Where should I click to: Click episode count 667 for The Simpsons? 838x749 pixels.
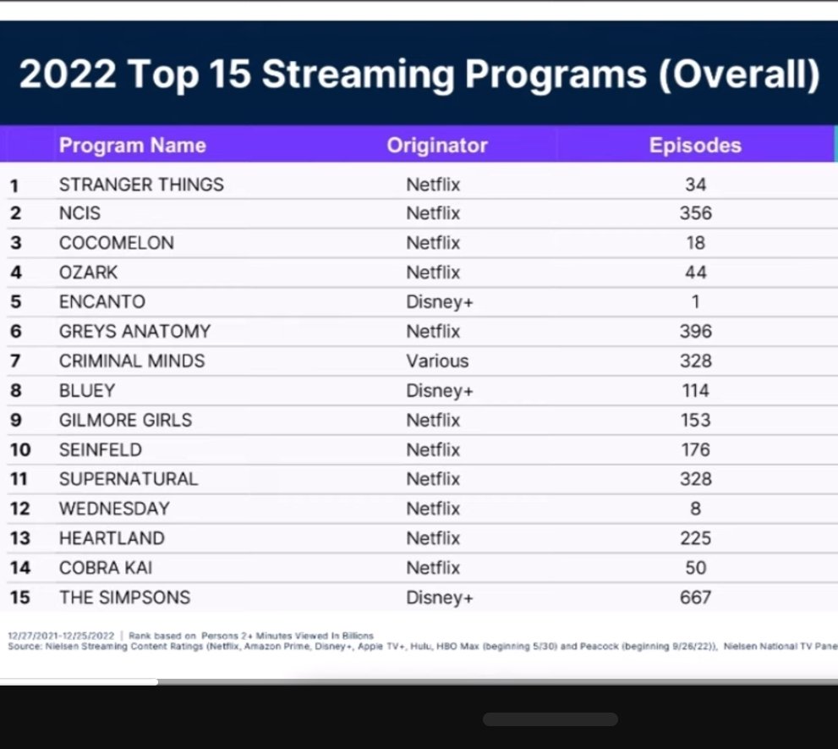[x=695, y=597]
